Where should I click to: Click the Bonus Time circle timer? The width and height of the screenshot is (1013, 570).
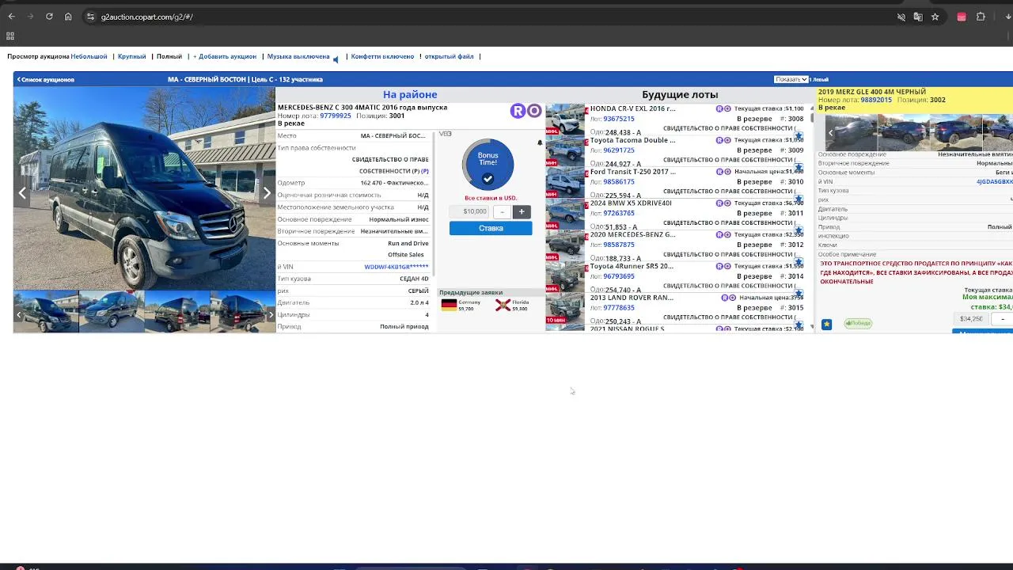point(488,165)
